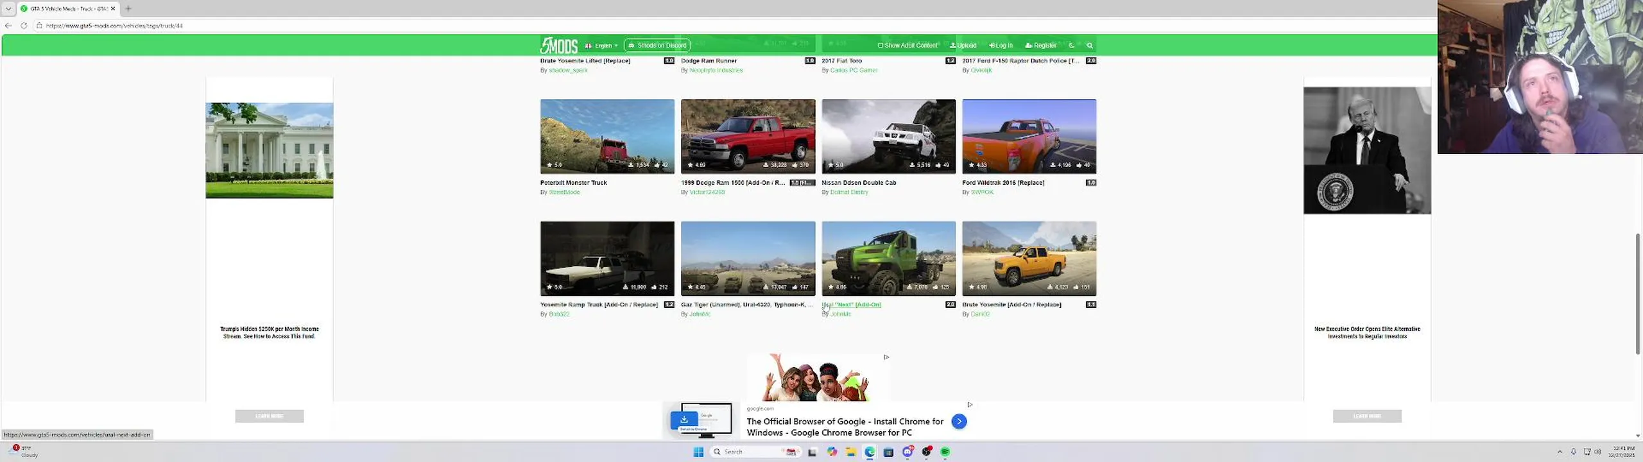Open the Peterbilt Monster Truck thumbnail
The height and width of the screenshot is (462, 1643).
point(607,136)
